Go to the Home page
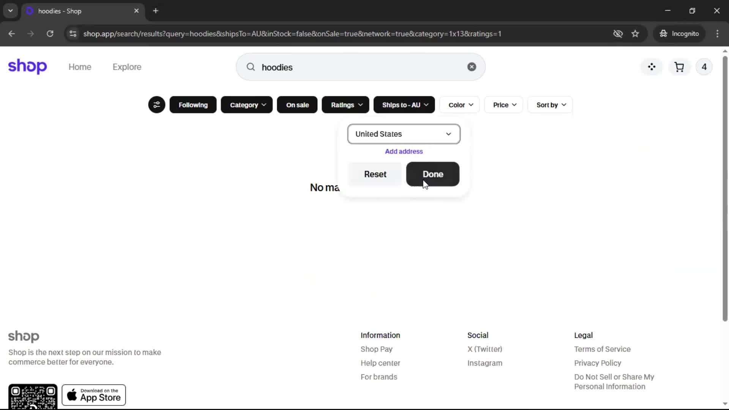Viewport: 729px width, 410px height. coord(80,67)
